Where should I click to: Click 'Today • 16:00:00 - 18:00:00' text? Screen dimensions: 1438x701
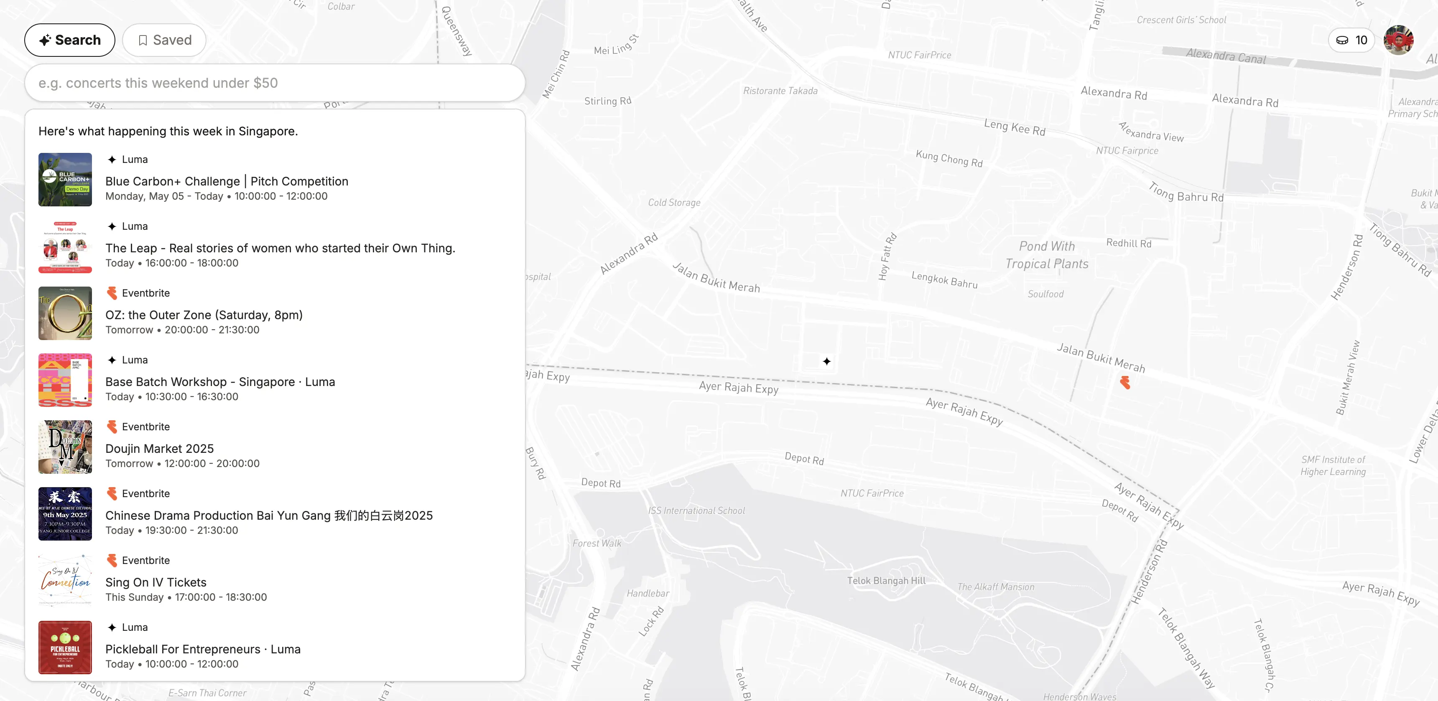[172, 263]
